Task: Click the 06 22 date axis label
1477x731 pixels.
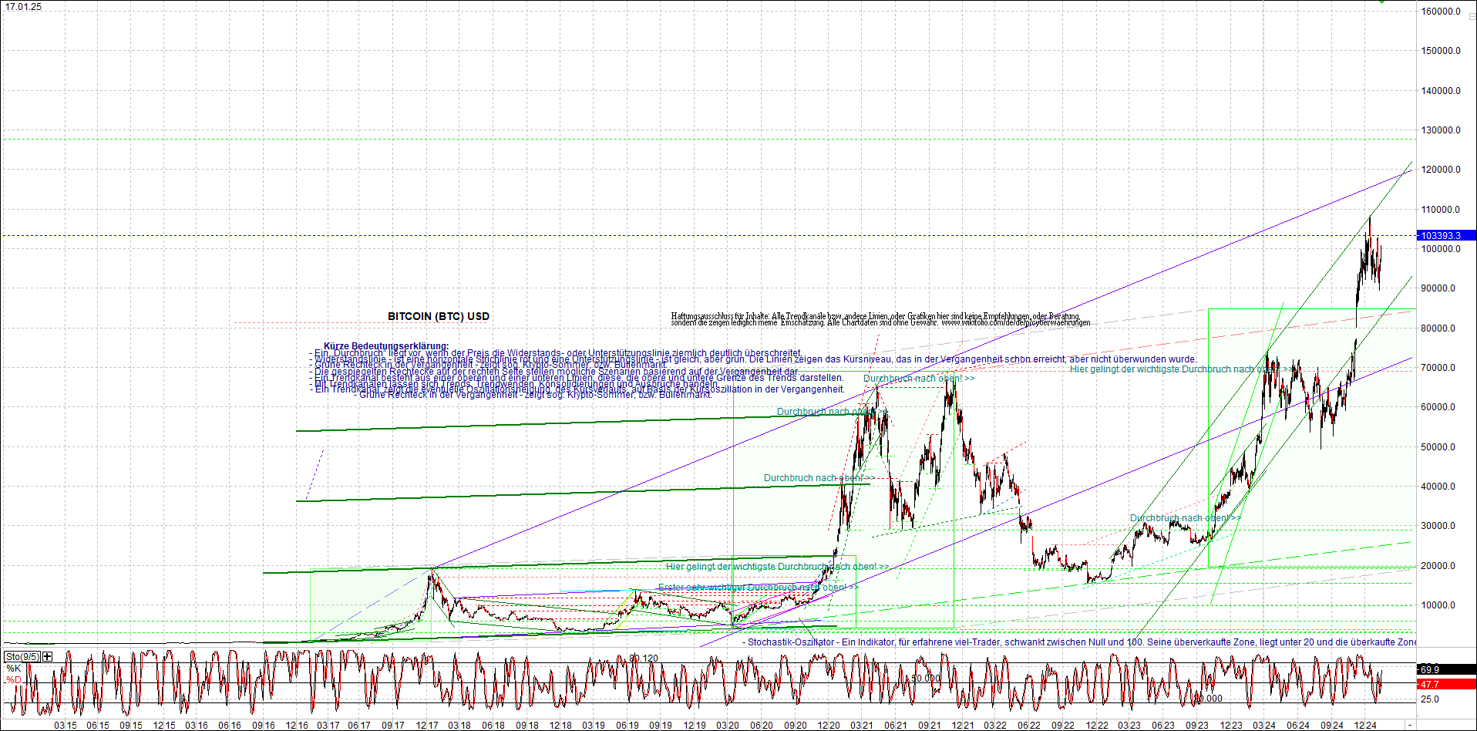Action: pos(1029,725)
